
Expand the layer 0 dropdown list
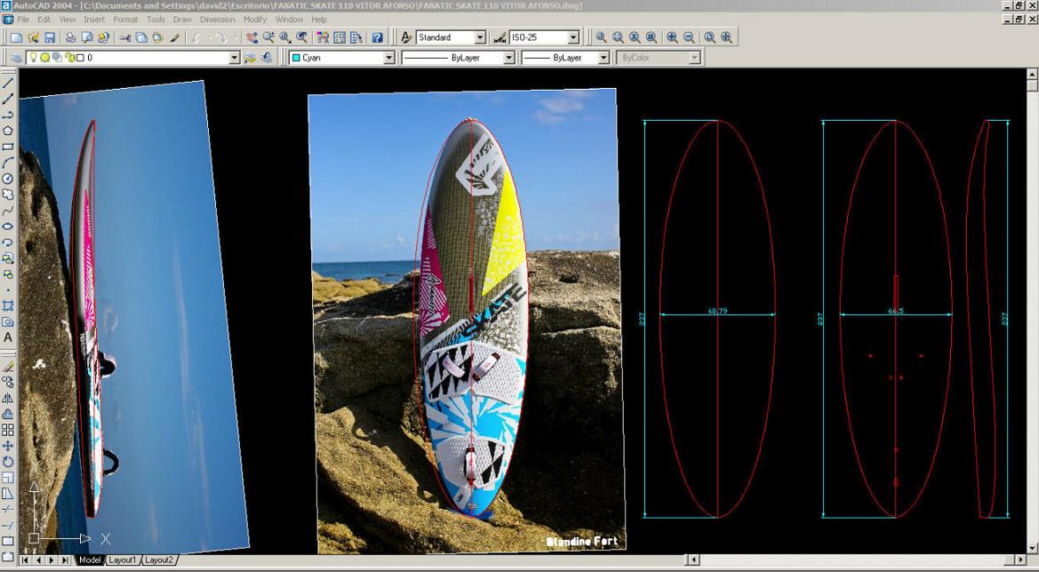pyautogui.click(x=234, y=58)
